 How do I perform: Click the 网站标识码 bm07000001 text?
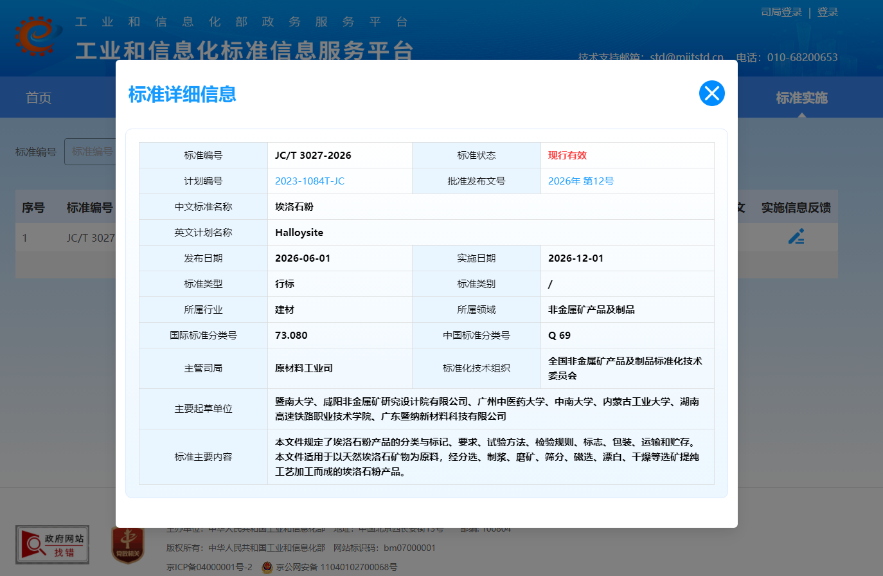coord(384,548)
